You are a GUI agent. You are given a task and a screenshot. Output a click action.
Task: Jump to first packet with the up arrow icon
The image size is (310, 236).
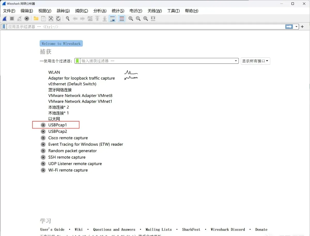(x=97, y=19)
